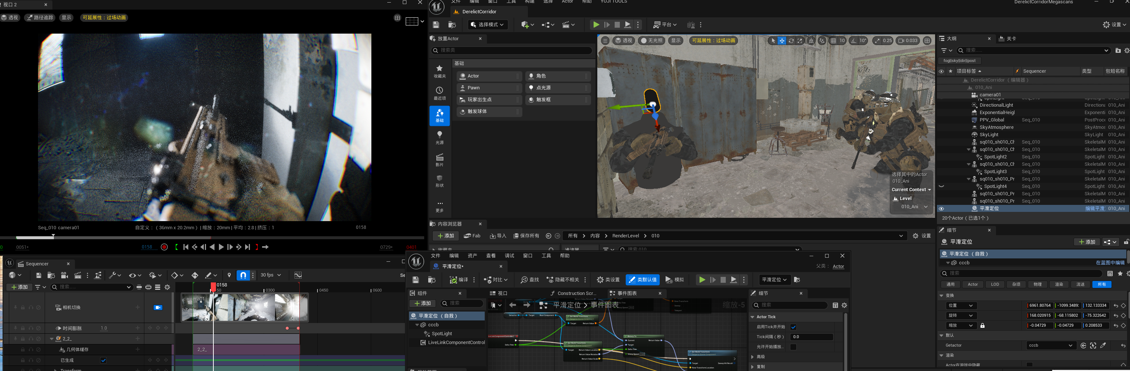Screen dimensions: 1130x371
Task: Click 类默认值 in blueprint editor toolbar
Action: pyautogui.click(x=643, y=280)
